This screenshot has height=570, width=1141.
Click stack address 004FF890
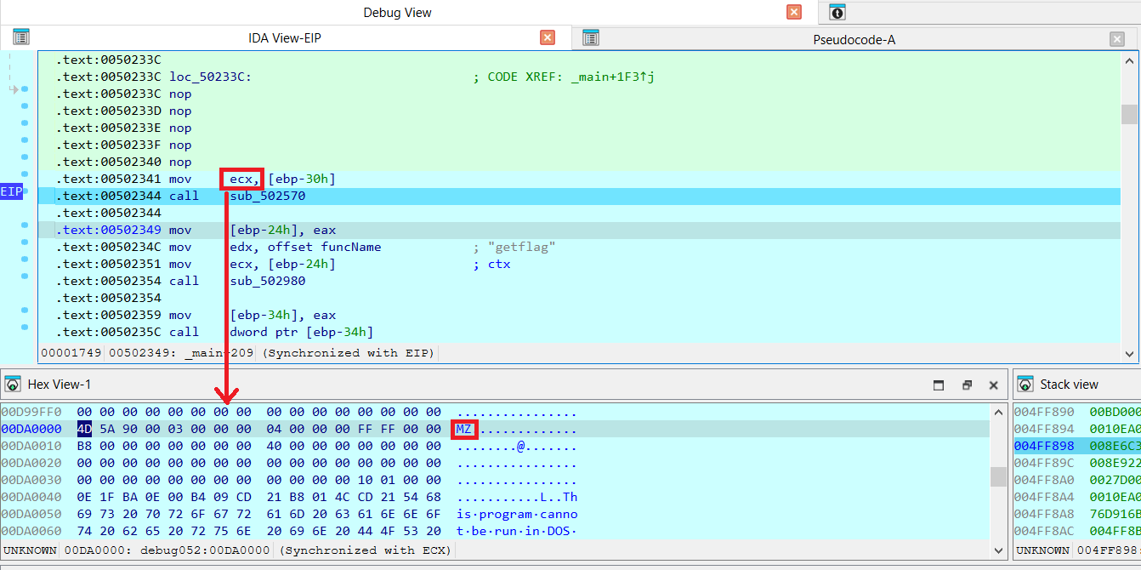click(x=1044, y=412)
